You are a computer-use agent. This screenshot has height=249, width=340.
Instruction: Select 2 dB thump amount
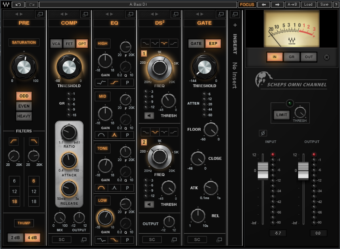click(x=15, y=238)
